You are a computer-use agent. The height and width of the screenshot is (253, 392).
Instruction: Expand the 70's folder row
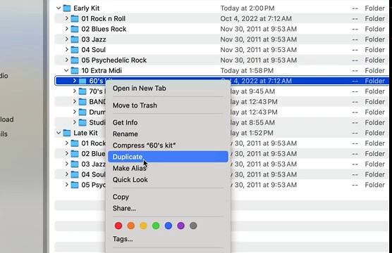coord(75,91)
